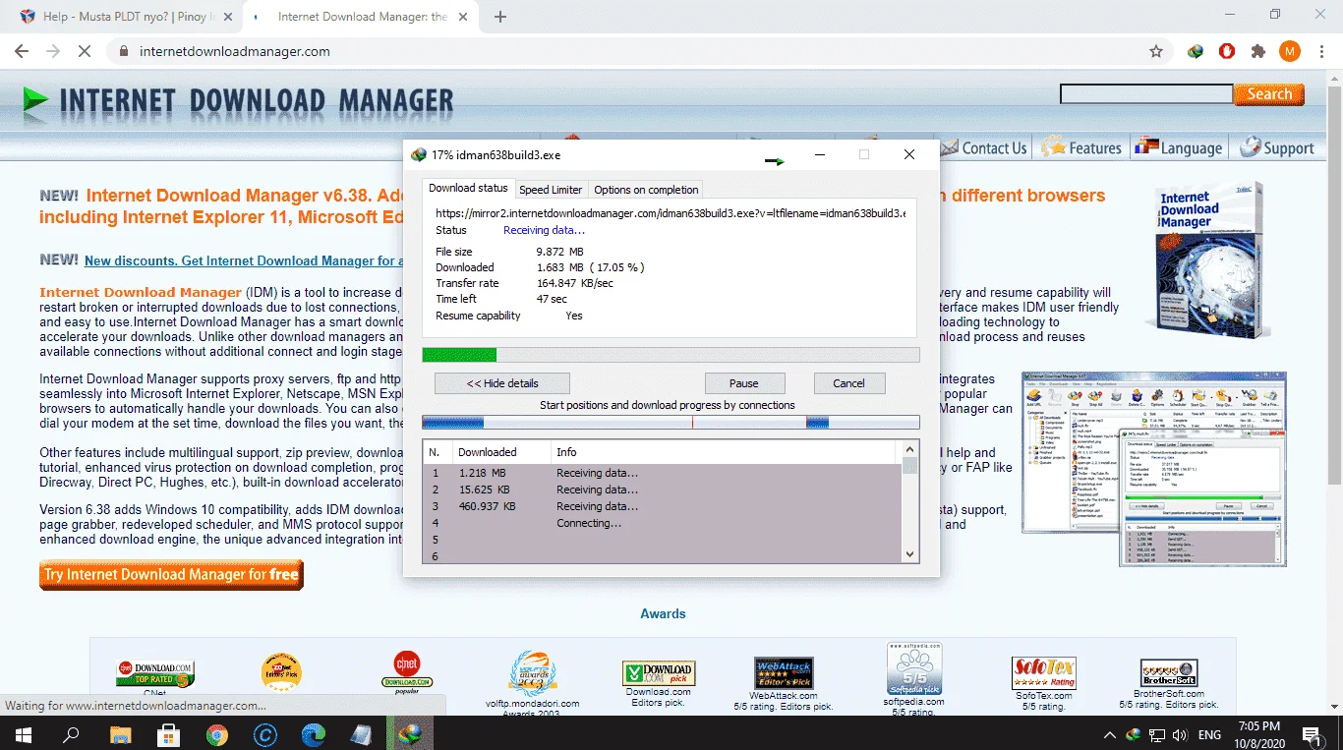Image resolution: width=1343 pixels, height=750 pixels.
Task: Click the BrotherSoft award badge
Action: [x=1169, y=673]
